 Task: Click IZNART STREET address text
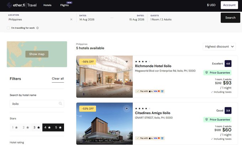point(154,118)
